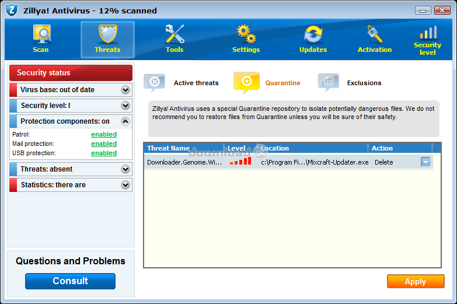Click the Security status red header

point(71,72)
